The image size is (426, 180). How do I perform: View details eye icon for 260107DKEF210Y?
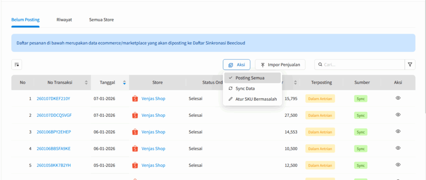398,98
